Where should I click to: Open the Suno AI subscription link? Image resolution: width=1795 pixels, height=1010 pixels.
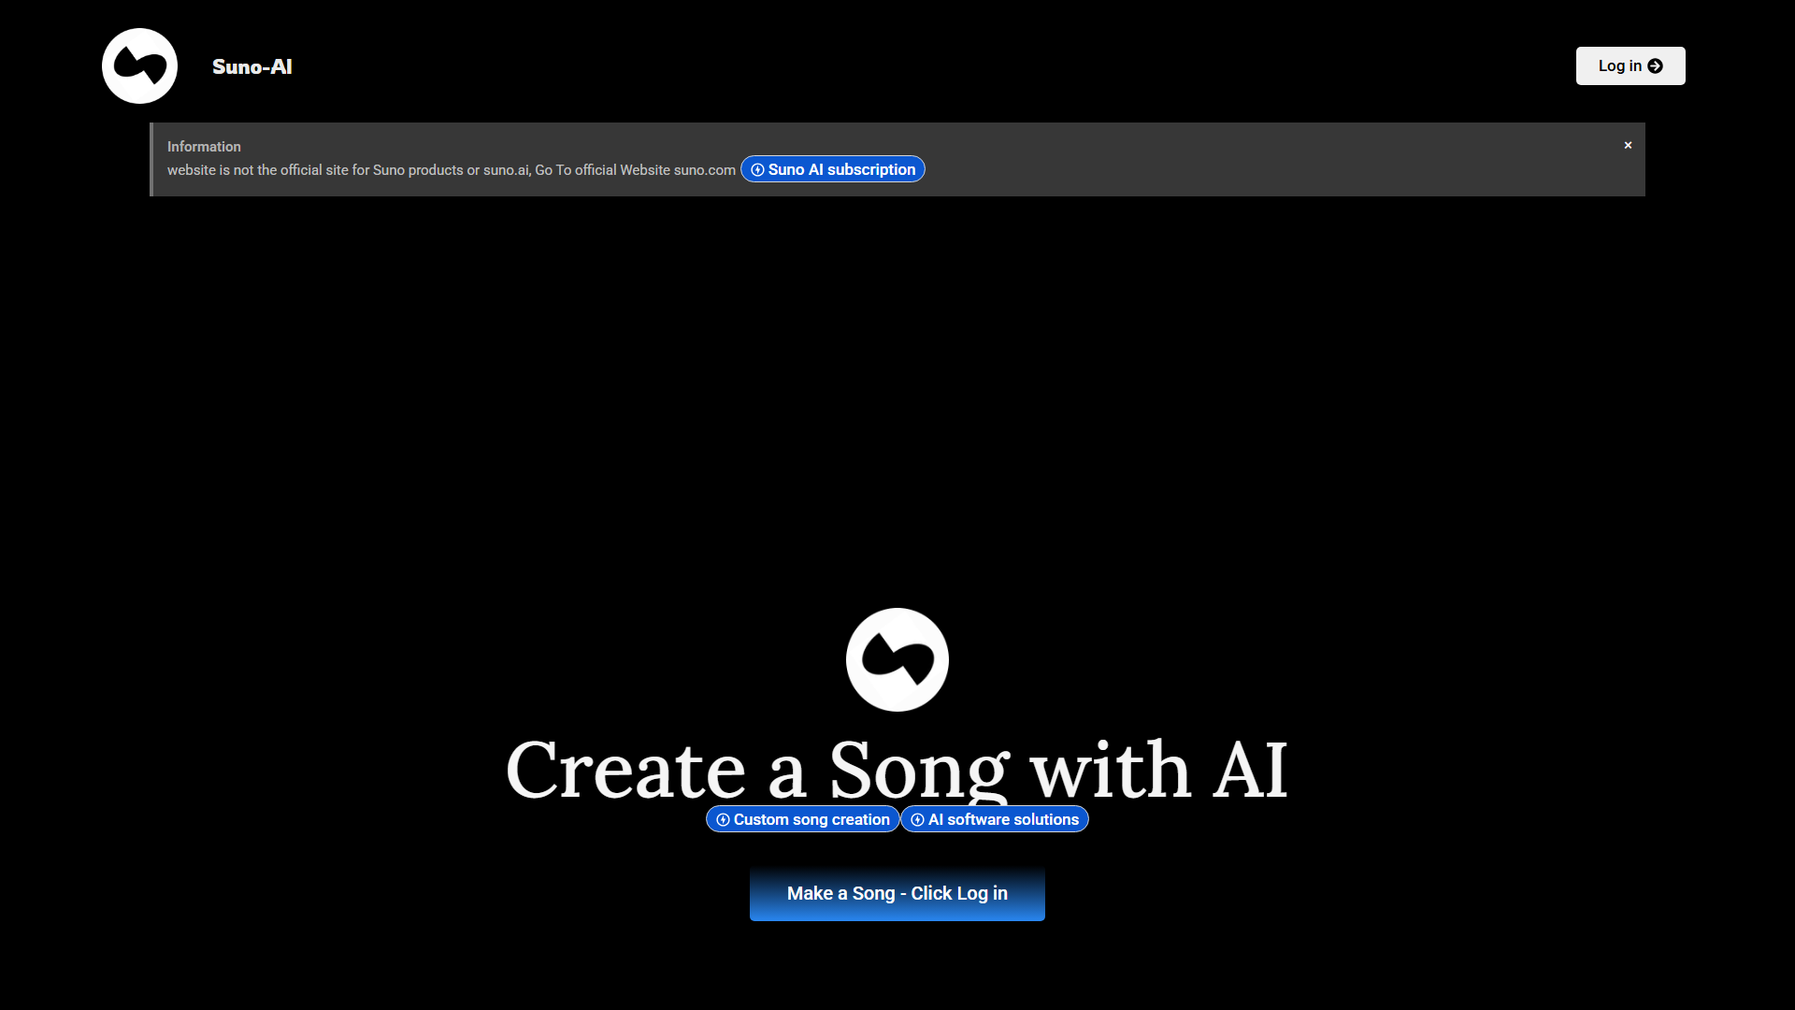click(x=840, y=169)
